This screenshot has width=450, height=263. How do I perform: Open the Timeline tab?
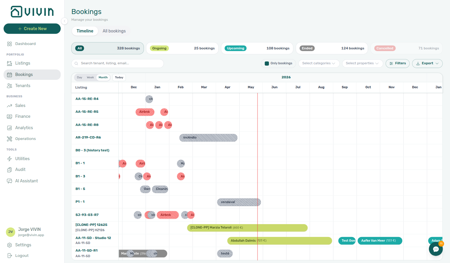point(85,31)
